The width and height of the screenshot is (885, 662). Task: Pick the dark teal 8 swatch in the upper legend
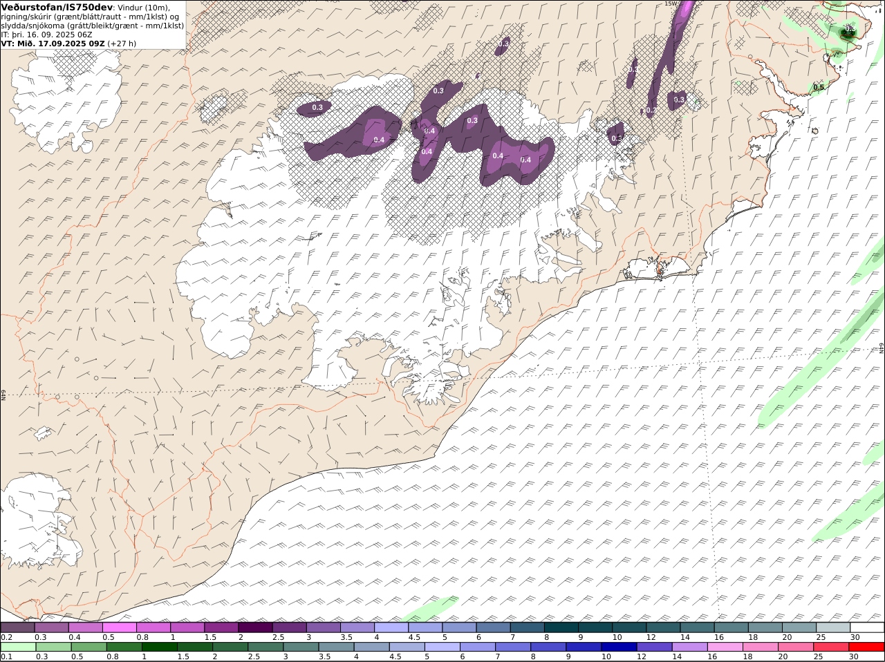click(x=561, y=627)
